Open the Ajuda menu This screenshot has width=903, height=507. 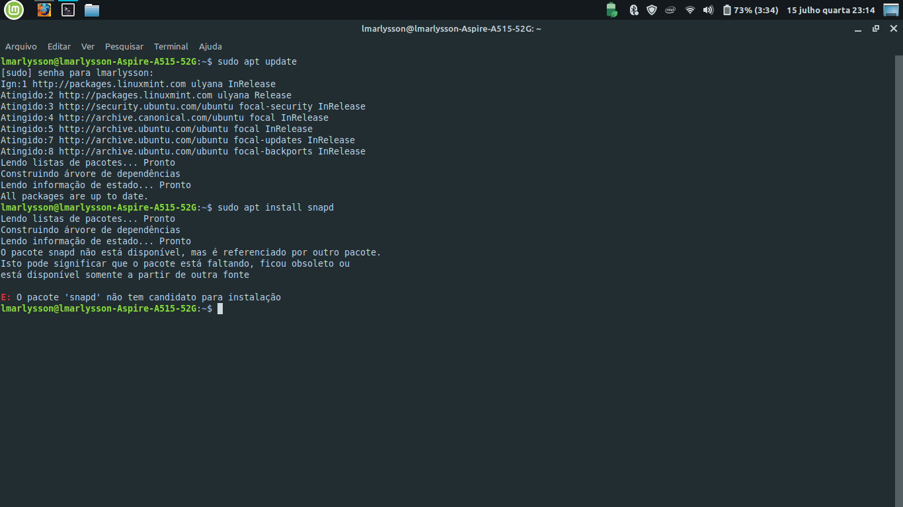click(x=210, y=47)
